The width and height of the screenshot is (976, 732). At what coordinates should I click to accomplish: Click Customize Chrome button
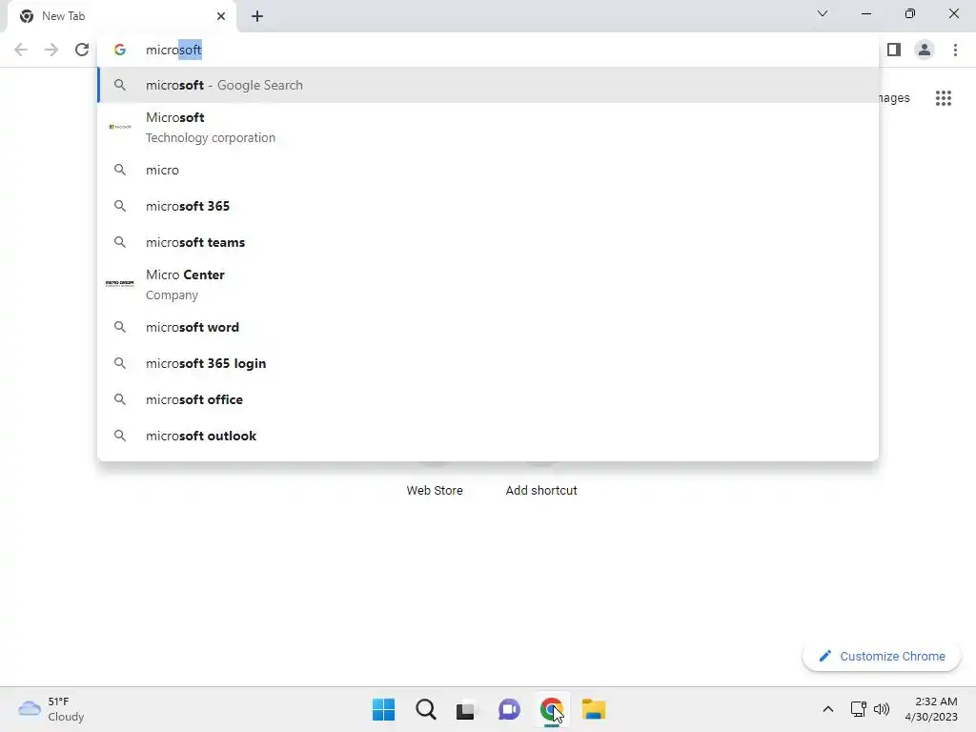882,656
